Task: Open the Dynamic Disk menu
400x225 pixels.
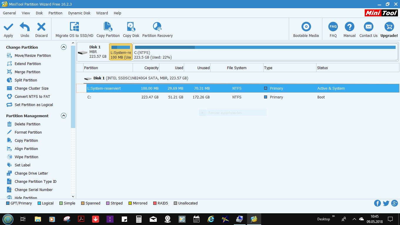Action: 79,13
